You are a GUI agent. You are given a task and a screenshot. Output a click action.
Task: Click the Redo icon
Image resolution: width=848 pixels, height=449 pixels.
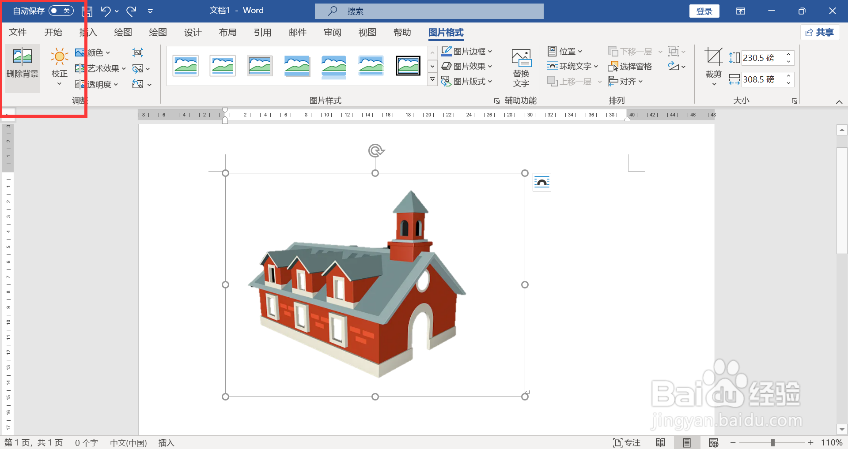(x=131, y=11)
